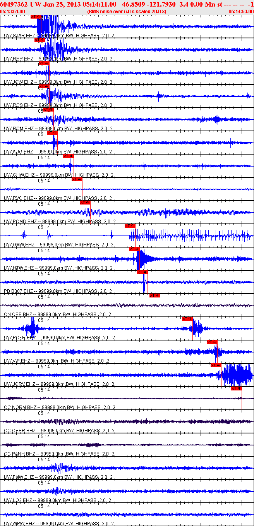This screenshot has height=526, width=254.
Task: Click the red pick flag on JORV trace
Action: point(216,365)
